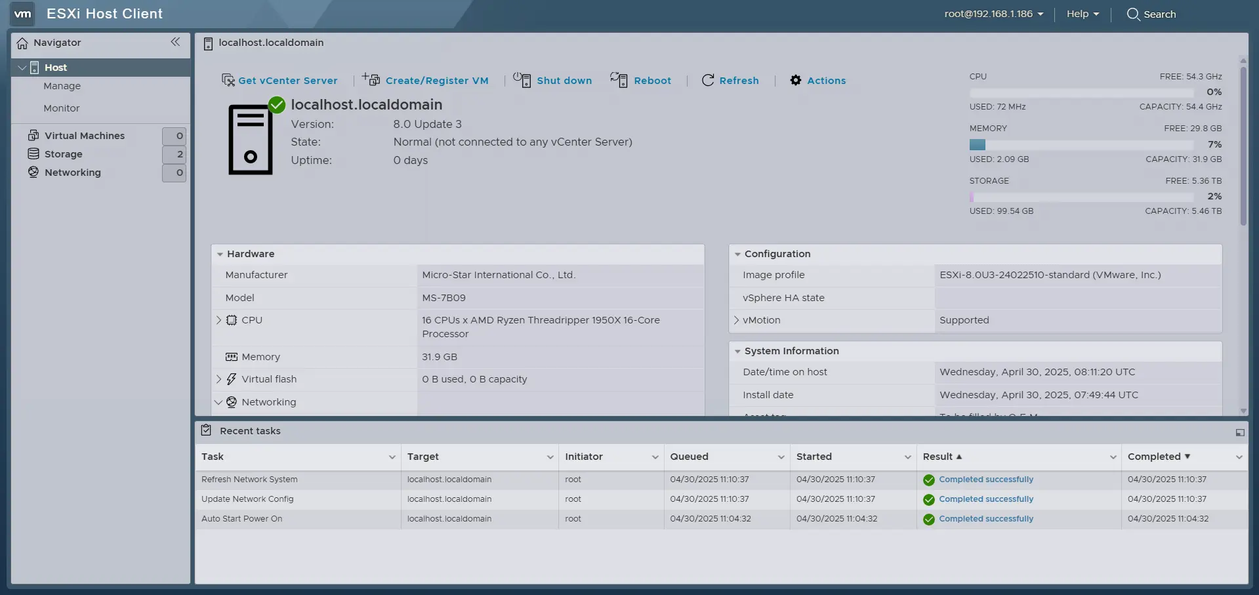Open the Initiator column dropdown
1259x595 pixels.
(x=655, y=457)
